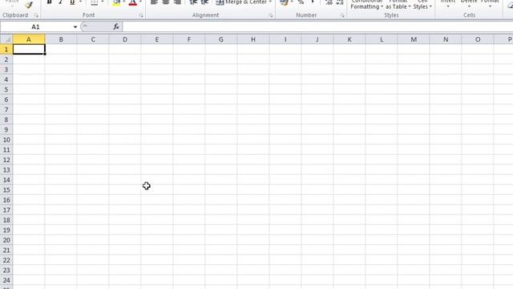Open the Alignment dialog launcher
This screenshot has width=513, height=289.
[271, 15]
